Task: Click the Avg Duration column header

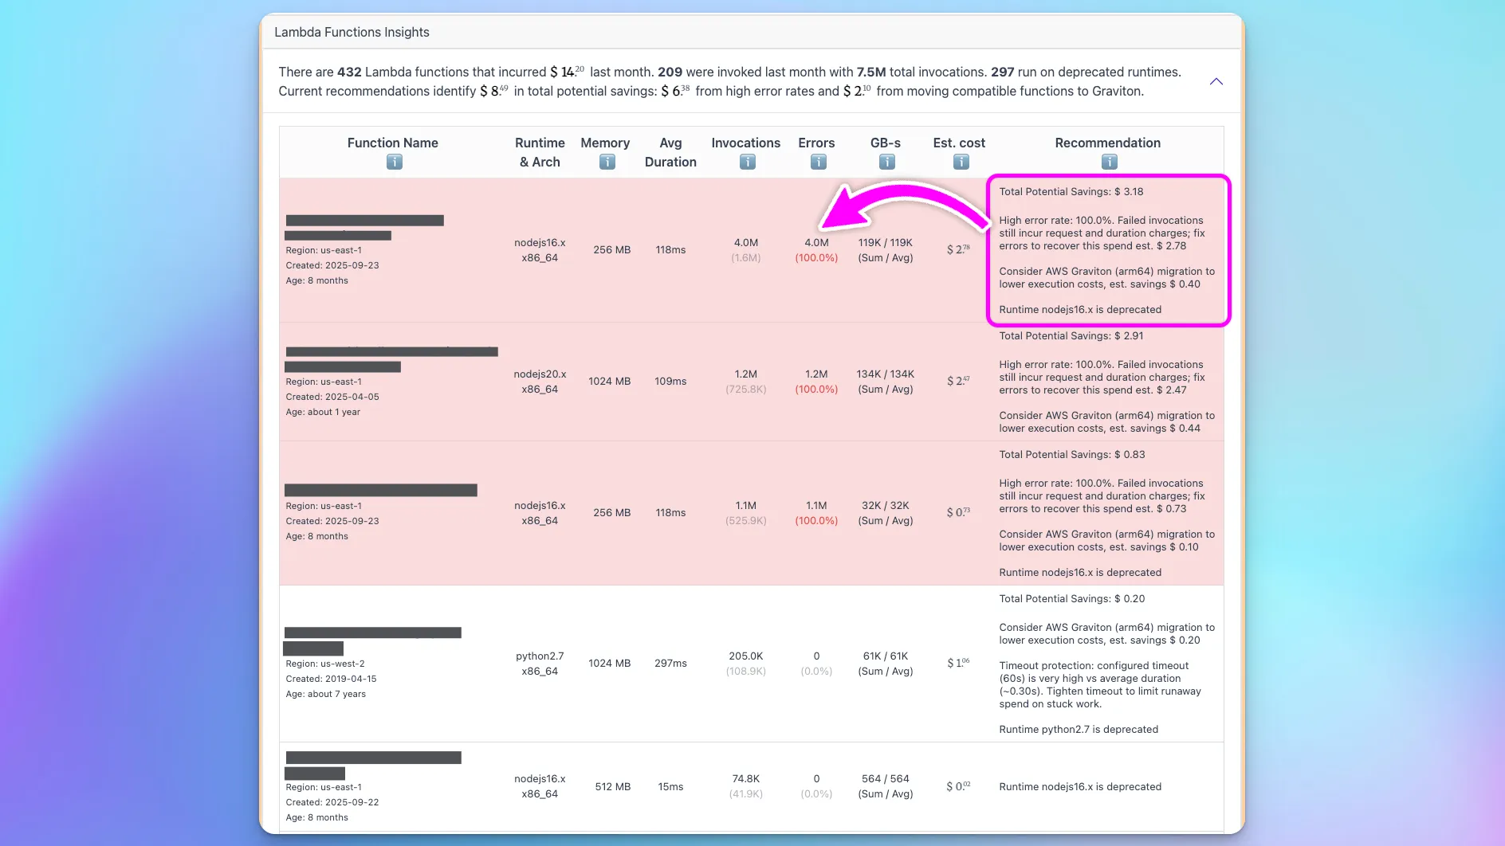Action: 670,152
